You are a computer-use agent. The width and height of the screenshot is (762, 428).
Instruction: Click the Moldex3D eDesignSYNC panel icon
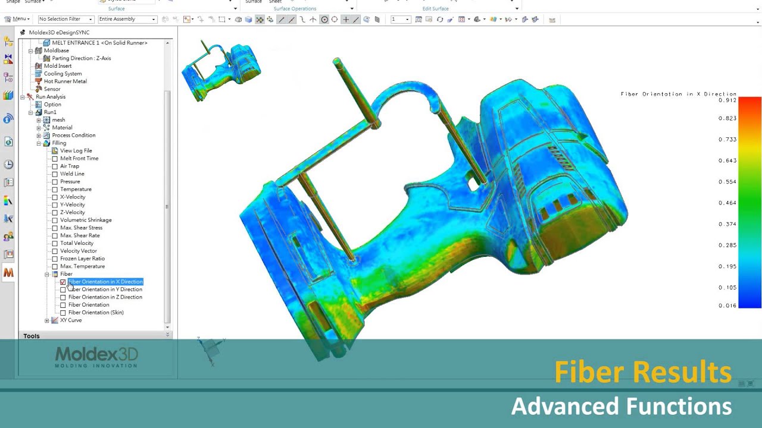pos(23,33)
